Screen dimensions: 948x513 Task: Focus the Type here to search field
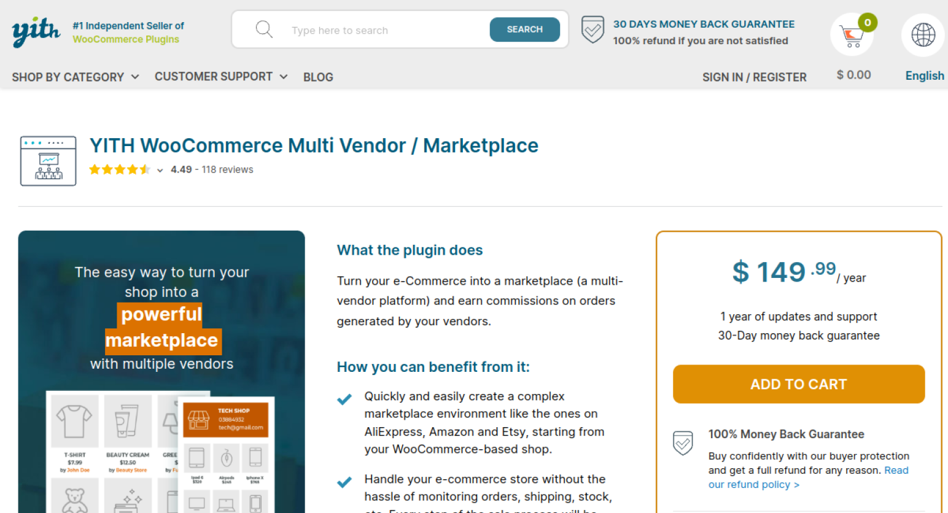click(x=387, y=30)
